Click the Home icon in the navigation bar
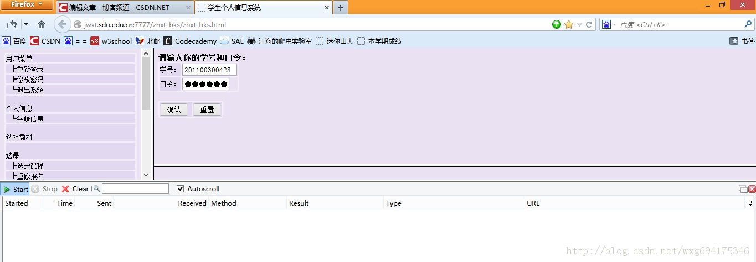This screenshot has height=262, width=756. click(42, 24)
